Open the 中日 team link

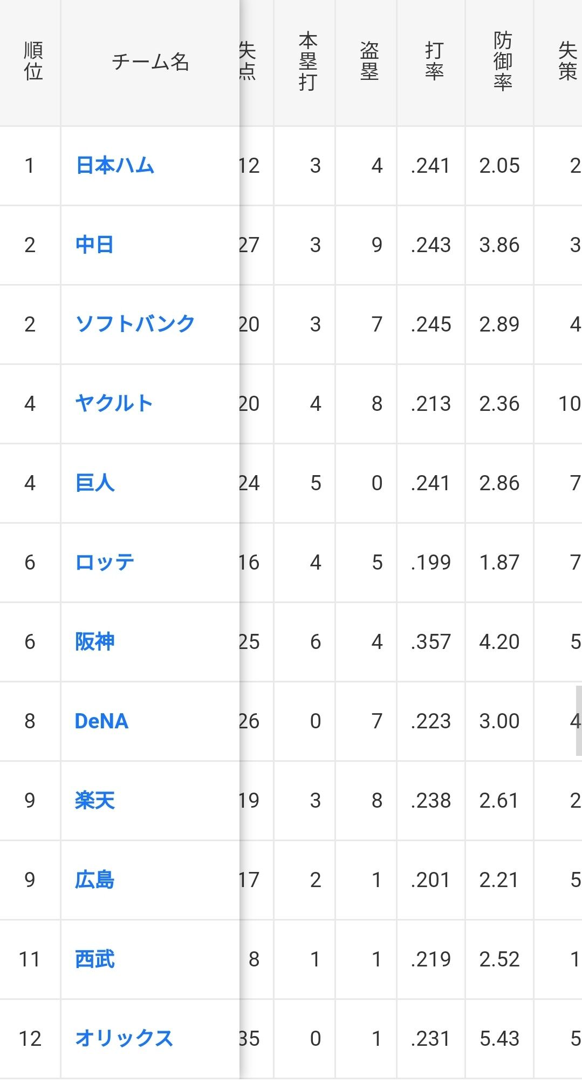[x=94, y=245]
